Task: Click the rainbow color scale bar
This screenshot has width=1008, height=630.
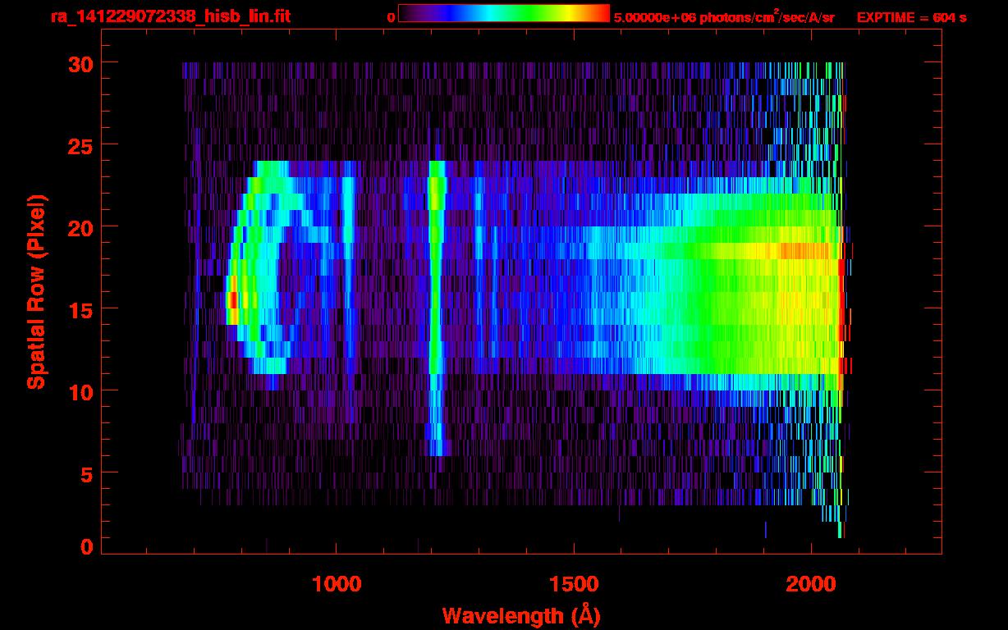Action: [504, 13]
